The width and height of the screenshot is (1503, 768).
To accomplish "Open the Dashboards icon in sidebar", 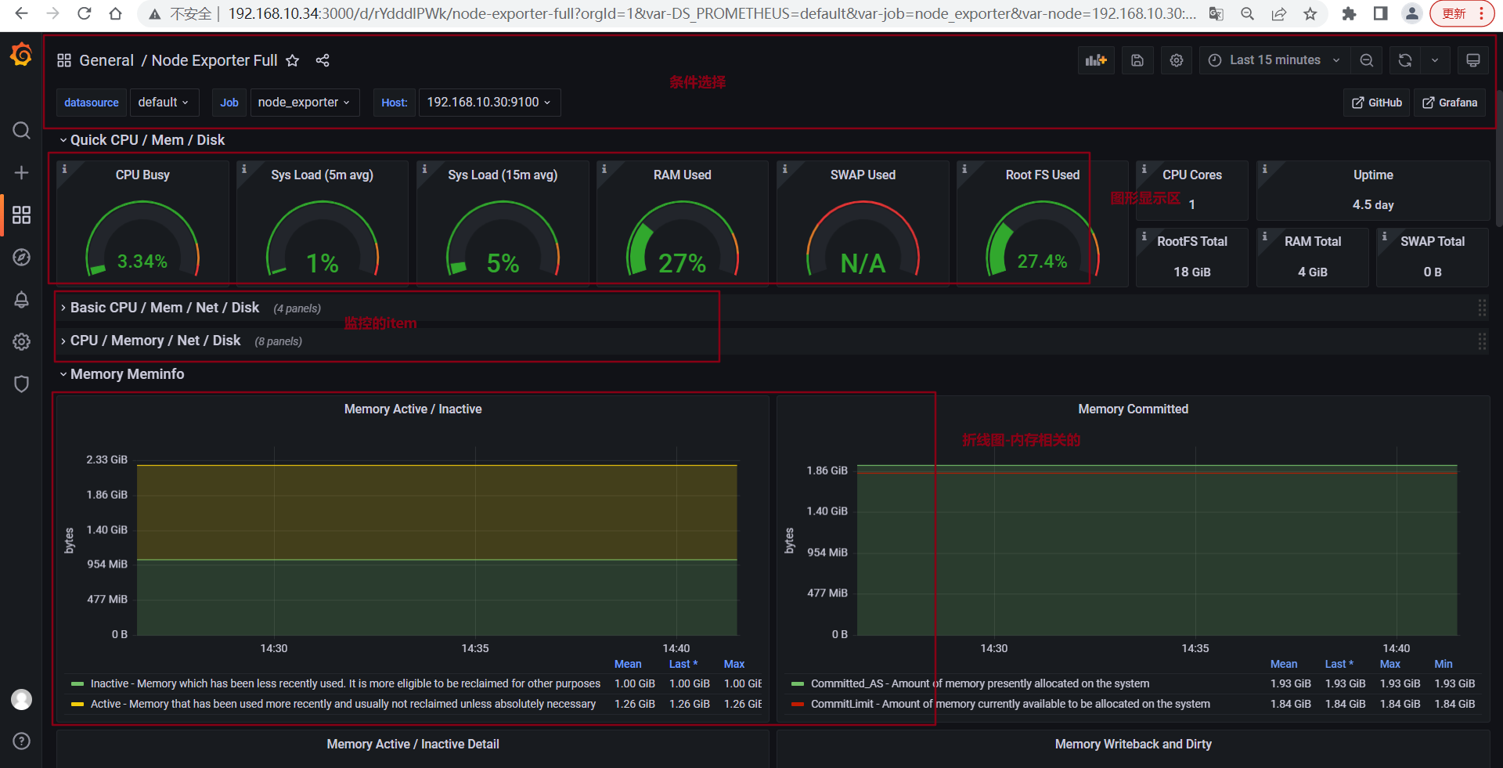I will point(21,215).
